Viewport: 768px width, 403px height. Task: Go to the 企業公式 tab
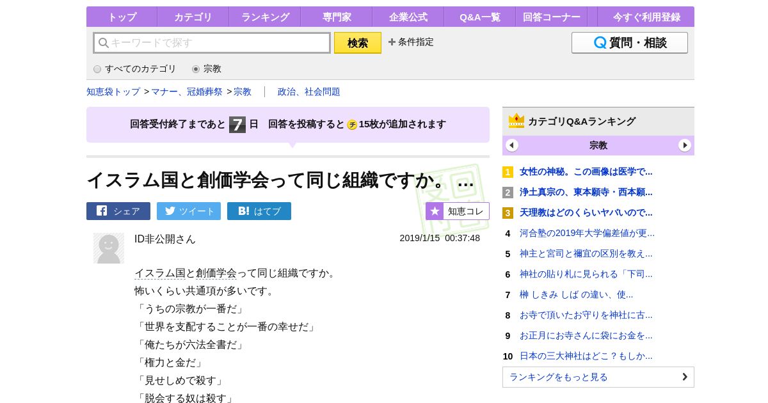(x=408, y=17)
